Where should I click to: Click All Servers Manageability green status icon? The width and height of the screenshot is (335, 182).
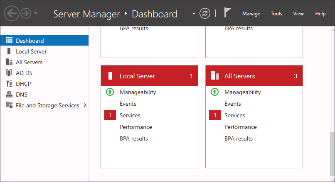[214, 92]
